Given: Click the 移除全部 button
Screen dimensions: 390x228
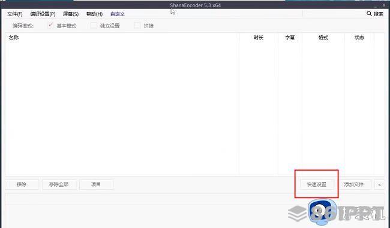Looking at the screenshot, I should click(59, 184).
